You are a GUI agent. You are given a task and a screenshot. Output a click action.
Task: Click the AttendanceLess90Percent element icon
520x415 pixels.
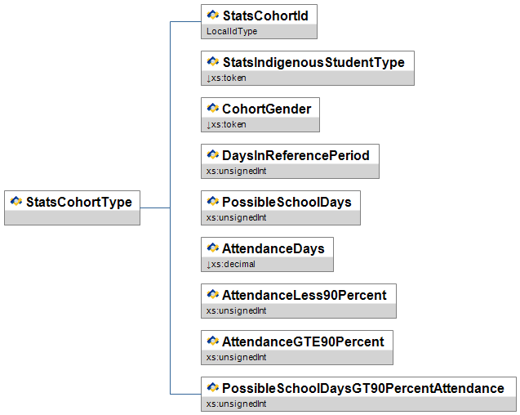(x=213, y=295)
